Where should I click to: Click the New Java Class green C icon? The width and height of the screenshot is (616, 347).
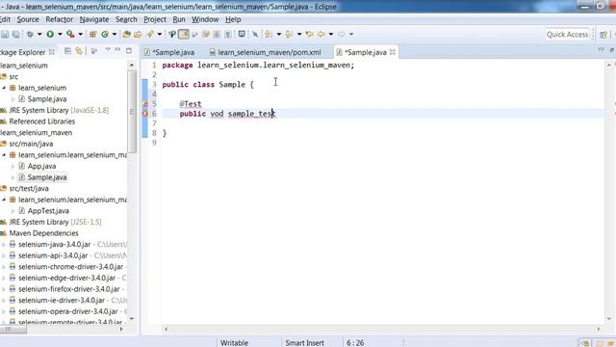(x=105, y=35)
